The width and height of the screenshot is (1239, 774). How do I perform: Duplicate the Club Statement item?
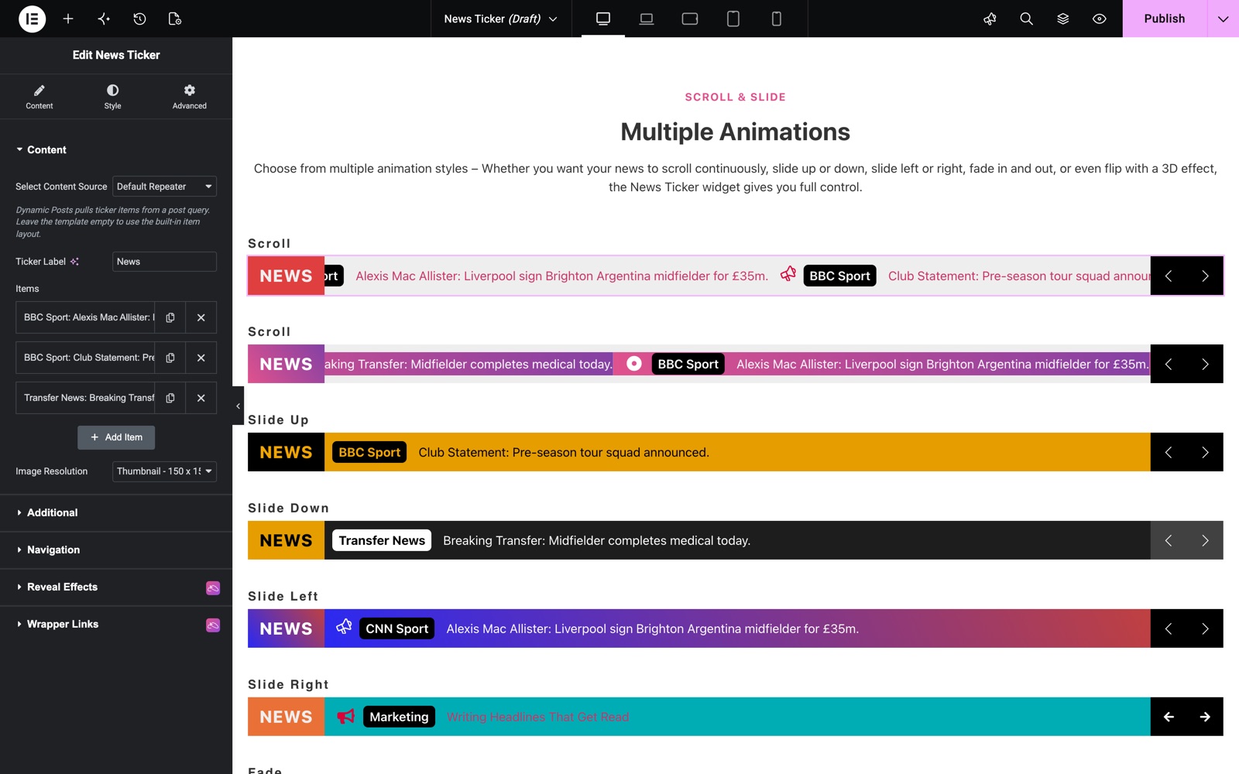170,358
